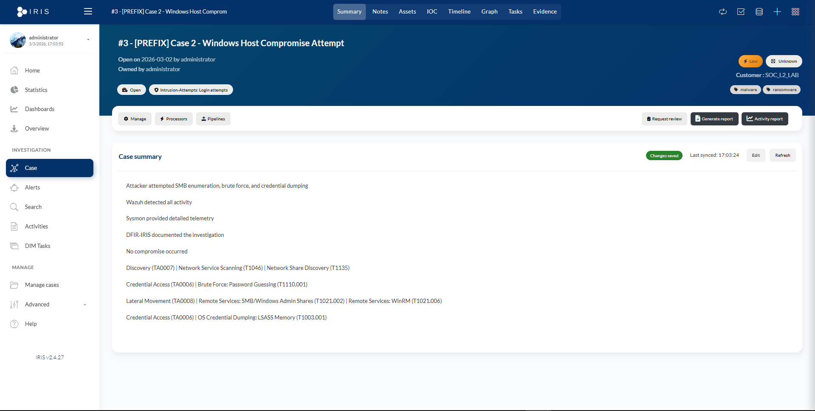Toggle the Open case status badge
The image size is (815, 411).
point(131,90)
